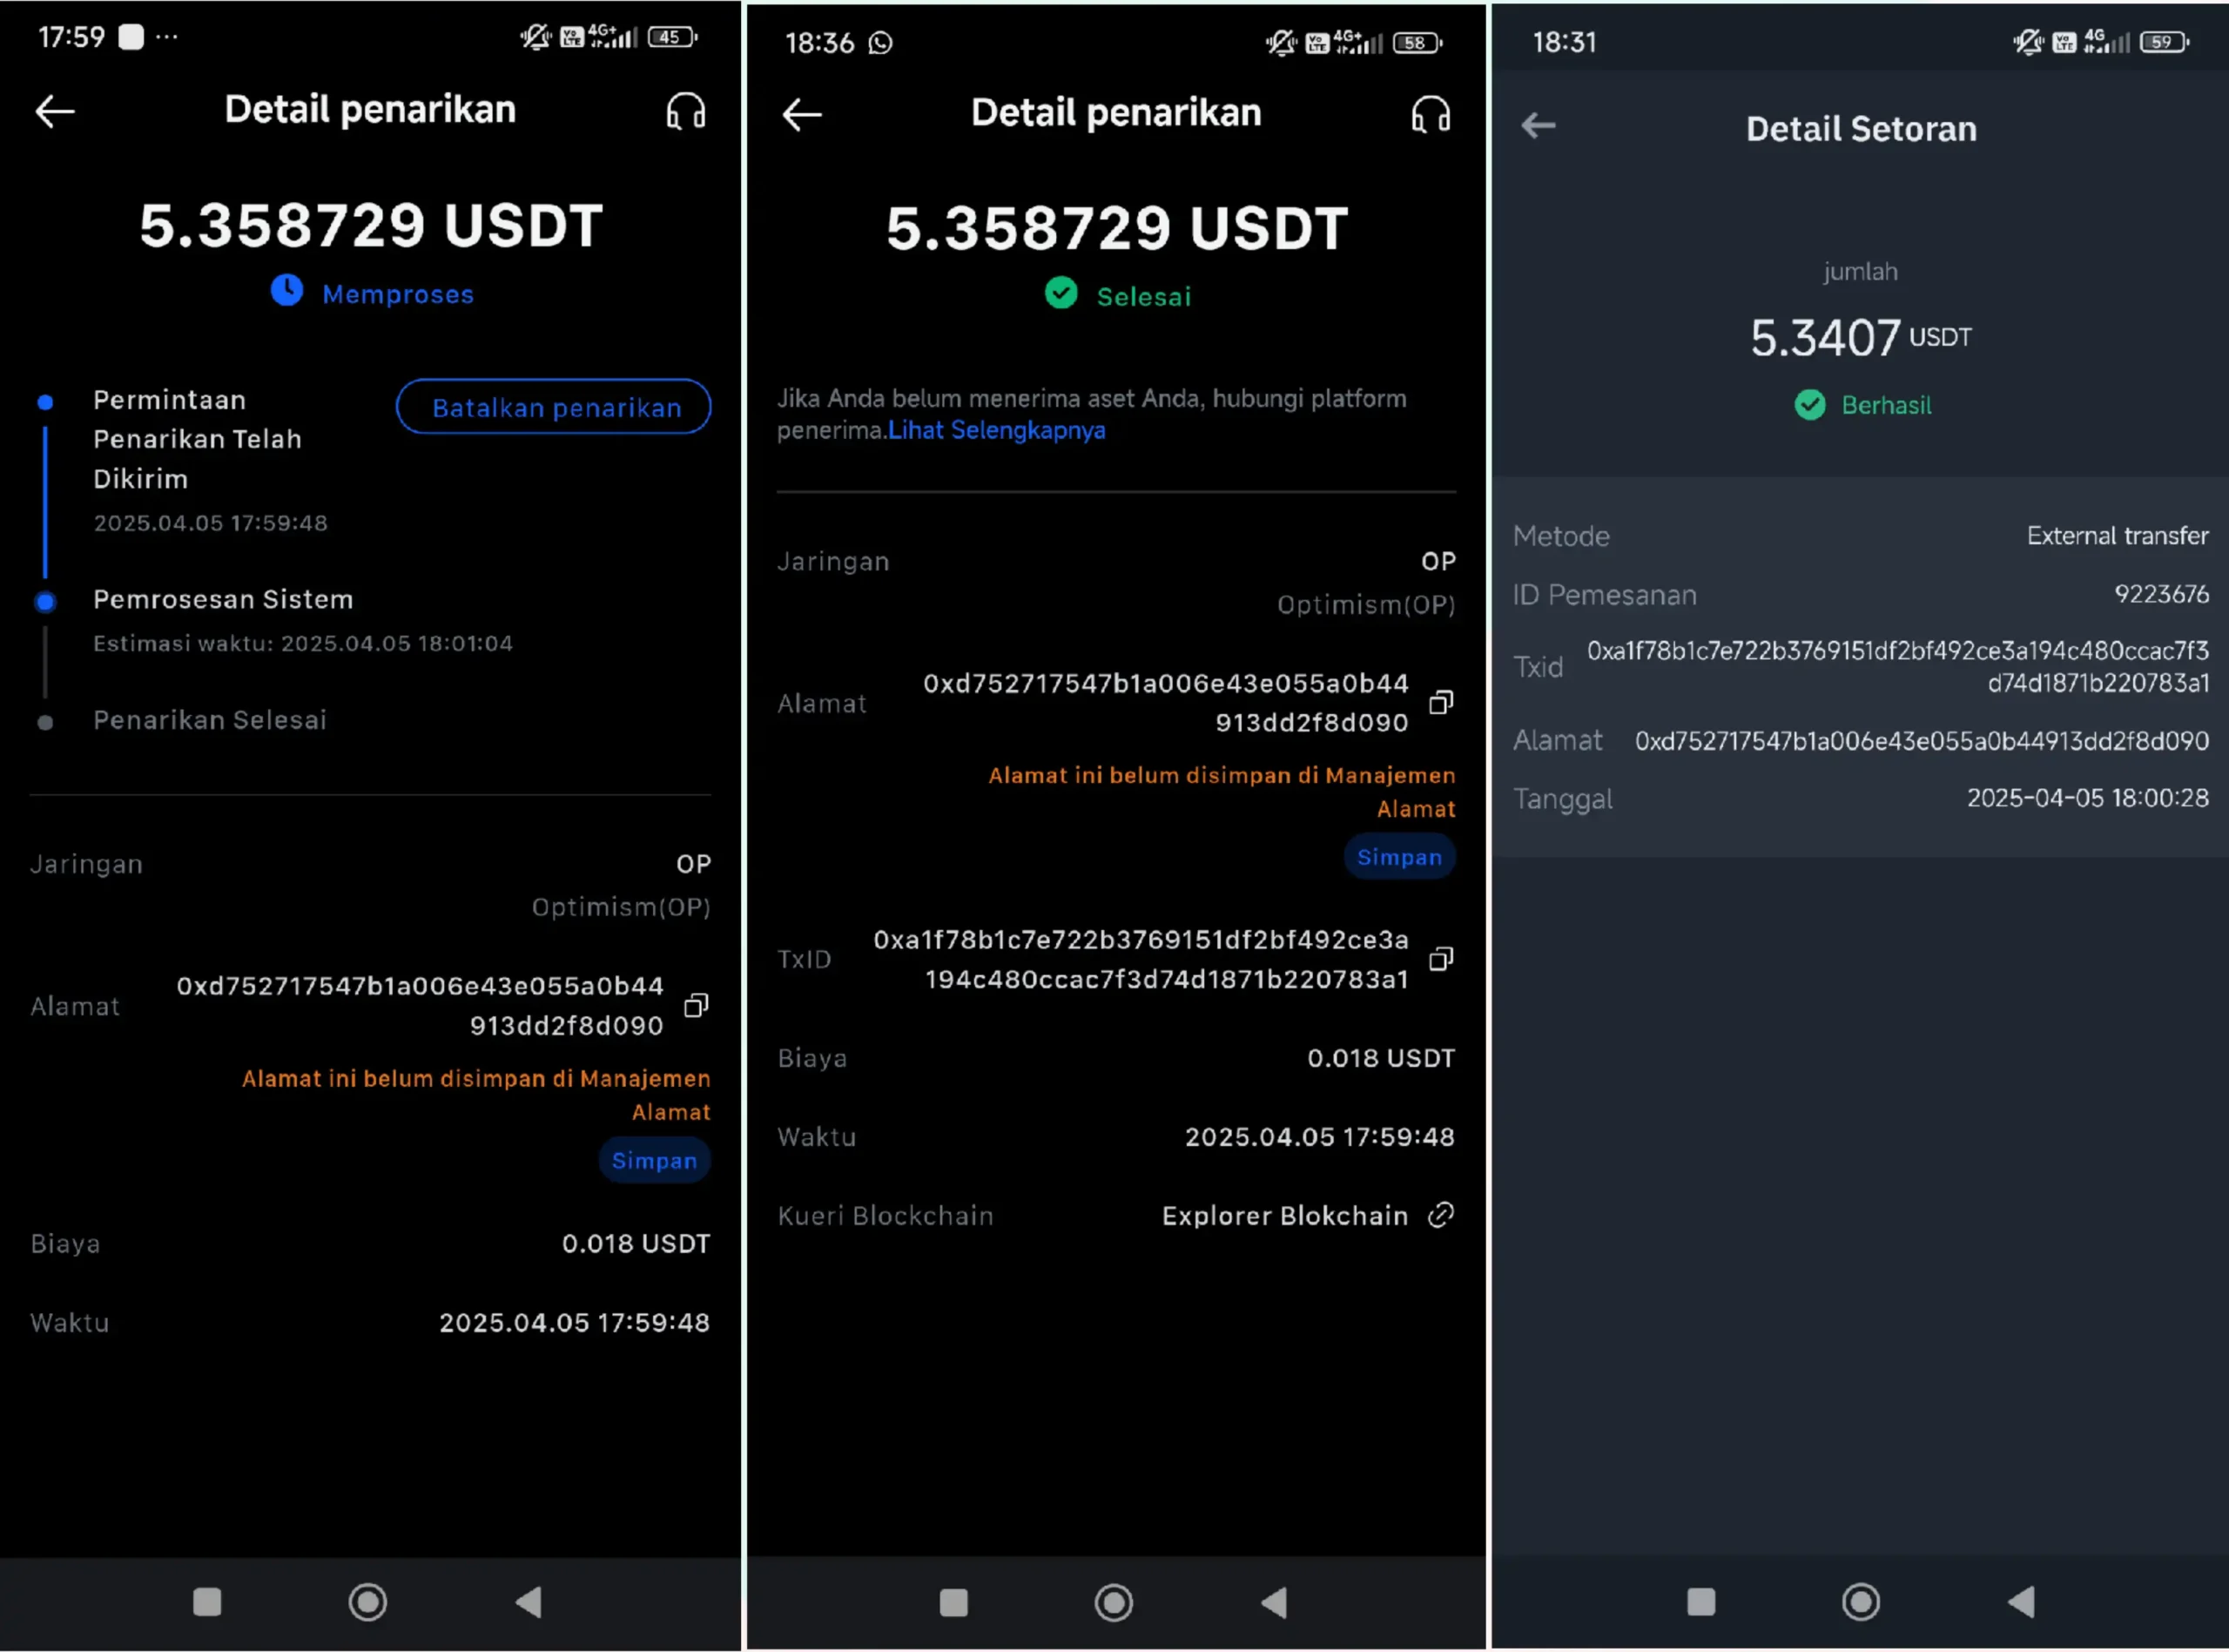Click WhatsApp status icon in middle screen
Screen dimensions: 2229x1652
point(879,43)
